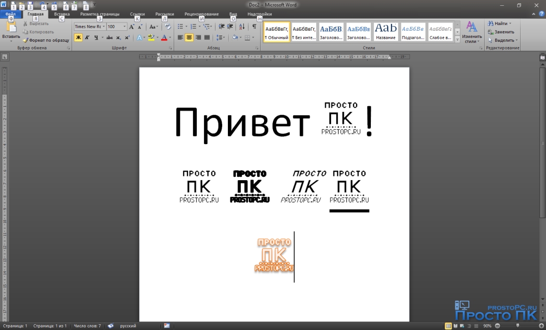Click the Copy (Копировать) button

[x=38, y=32]
